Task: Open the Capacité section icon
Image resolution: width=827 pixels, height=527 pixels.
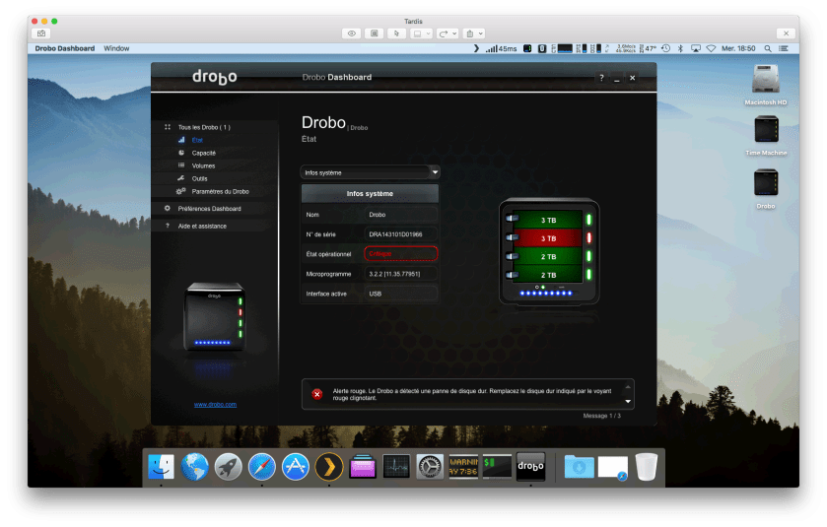Action: [181, 153]
